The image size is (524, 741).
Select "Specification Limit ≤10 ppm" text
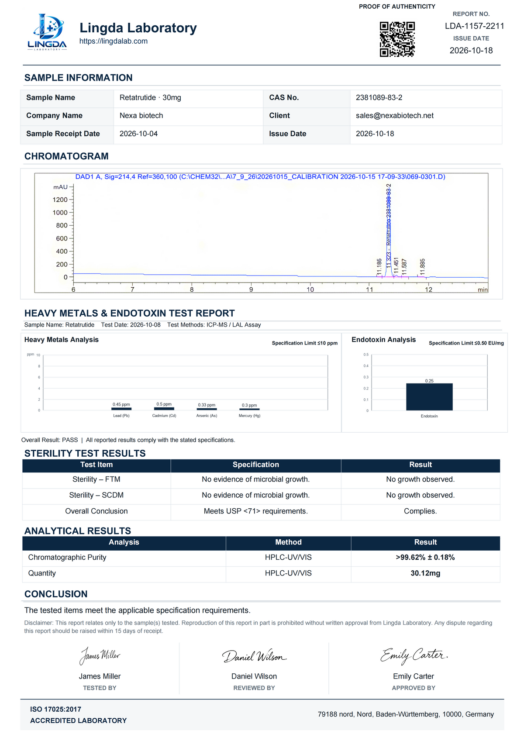305,343
